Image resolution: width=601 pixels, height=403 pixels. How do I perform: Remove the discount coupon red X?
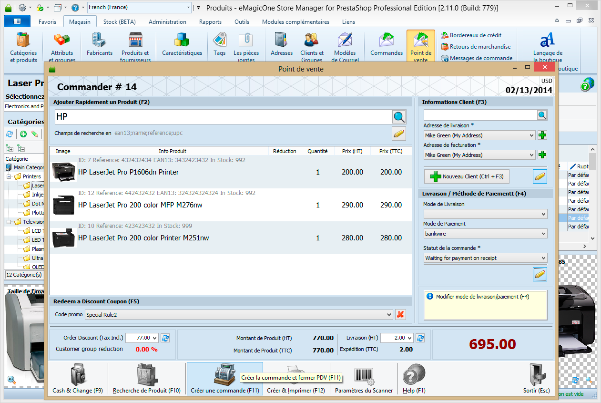tap(401, 315)
